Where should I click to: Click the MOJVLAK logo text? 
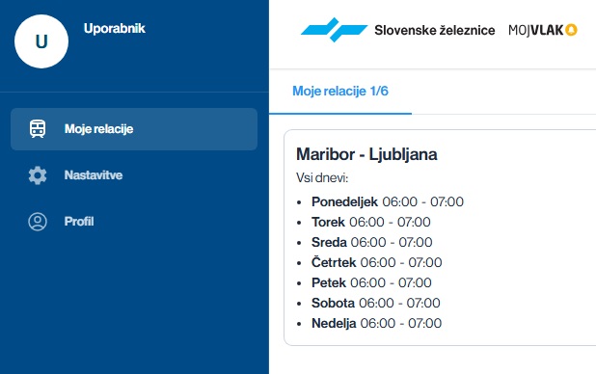pyautogui.click(x=536, y=30)
